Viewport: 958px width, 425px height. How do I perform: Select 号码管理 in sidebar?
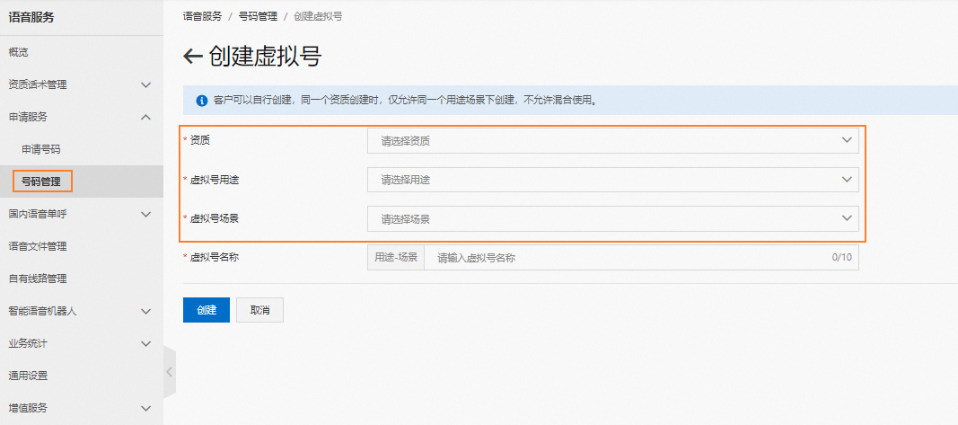pos(41,182)
